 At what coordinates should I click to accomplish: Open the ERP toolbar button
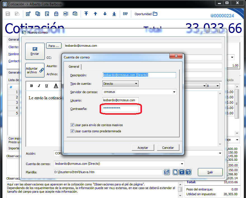pyautogui.click(x=125, y=14)
